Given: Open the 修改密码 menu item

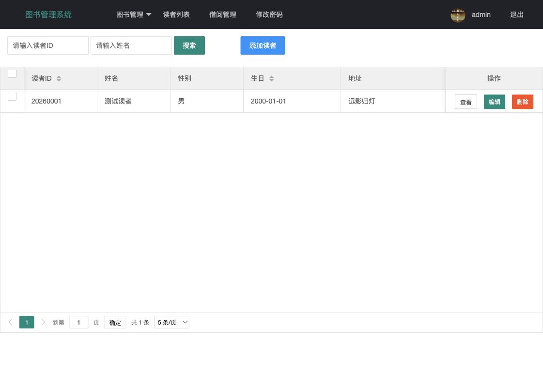Looking at the screenshot, I should pyautogui.click(x=269, y=15).
